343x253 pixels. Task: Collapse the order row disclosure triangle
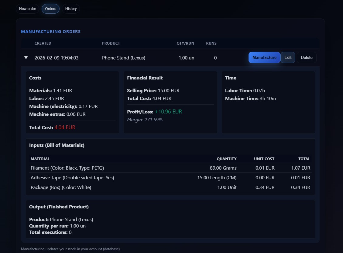[x=26, y=58]
